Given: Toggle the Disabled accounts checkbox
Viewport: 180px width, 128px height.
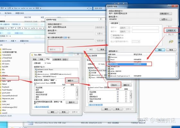Looking at the screenshot, I should [x=112, y=35].
